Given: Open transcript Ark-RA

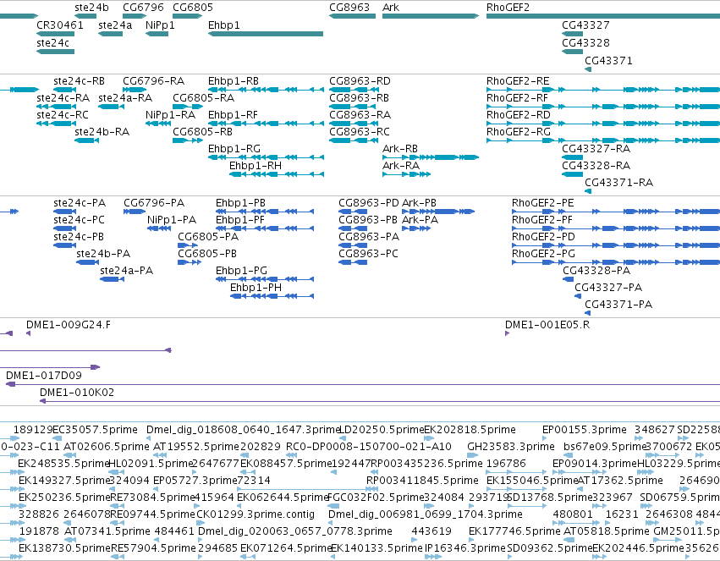Looking at the screenshot, I should [401, 165].
